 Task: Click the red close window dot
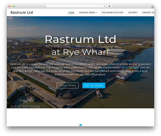tap(9, 6)
